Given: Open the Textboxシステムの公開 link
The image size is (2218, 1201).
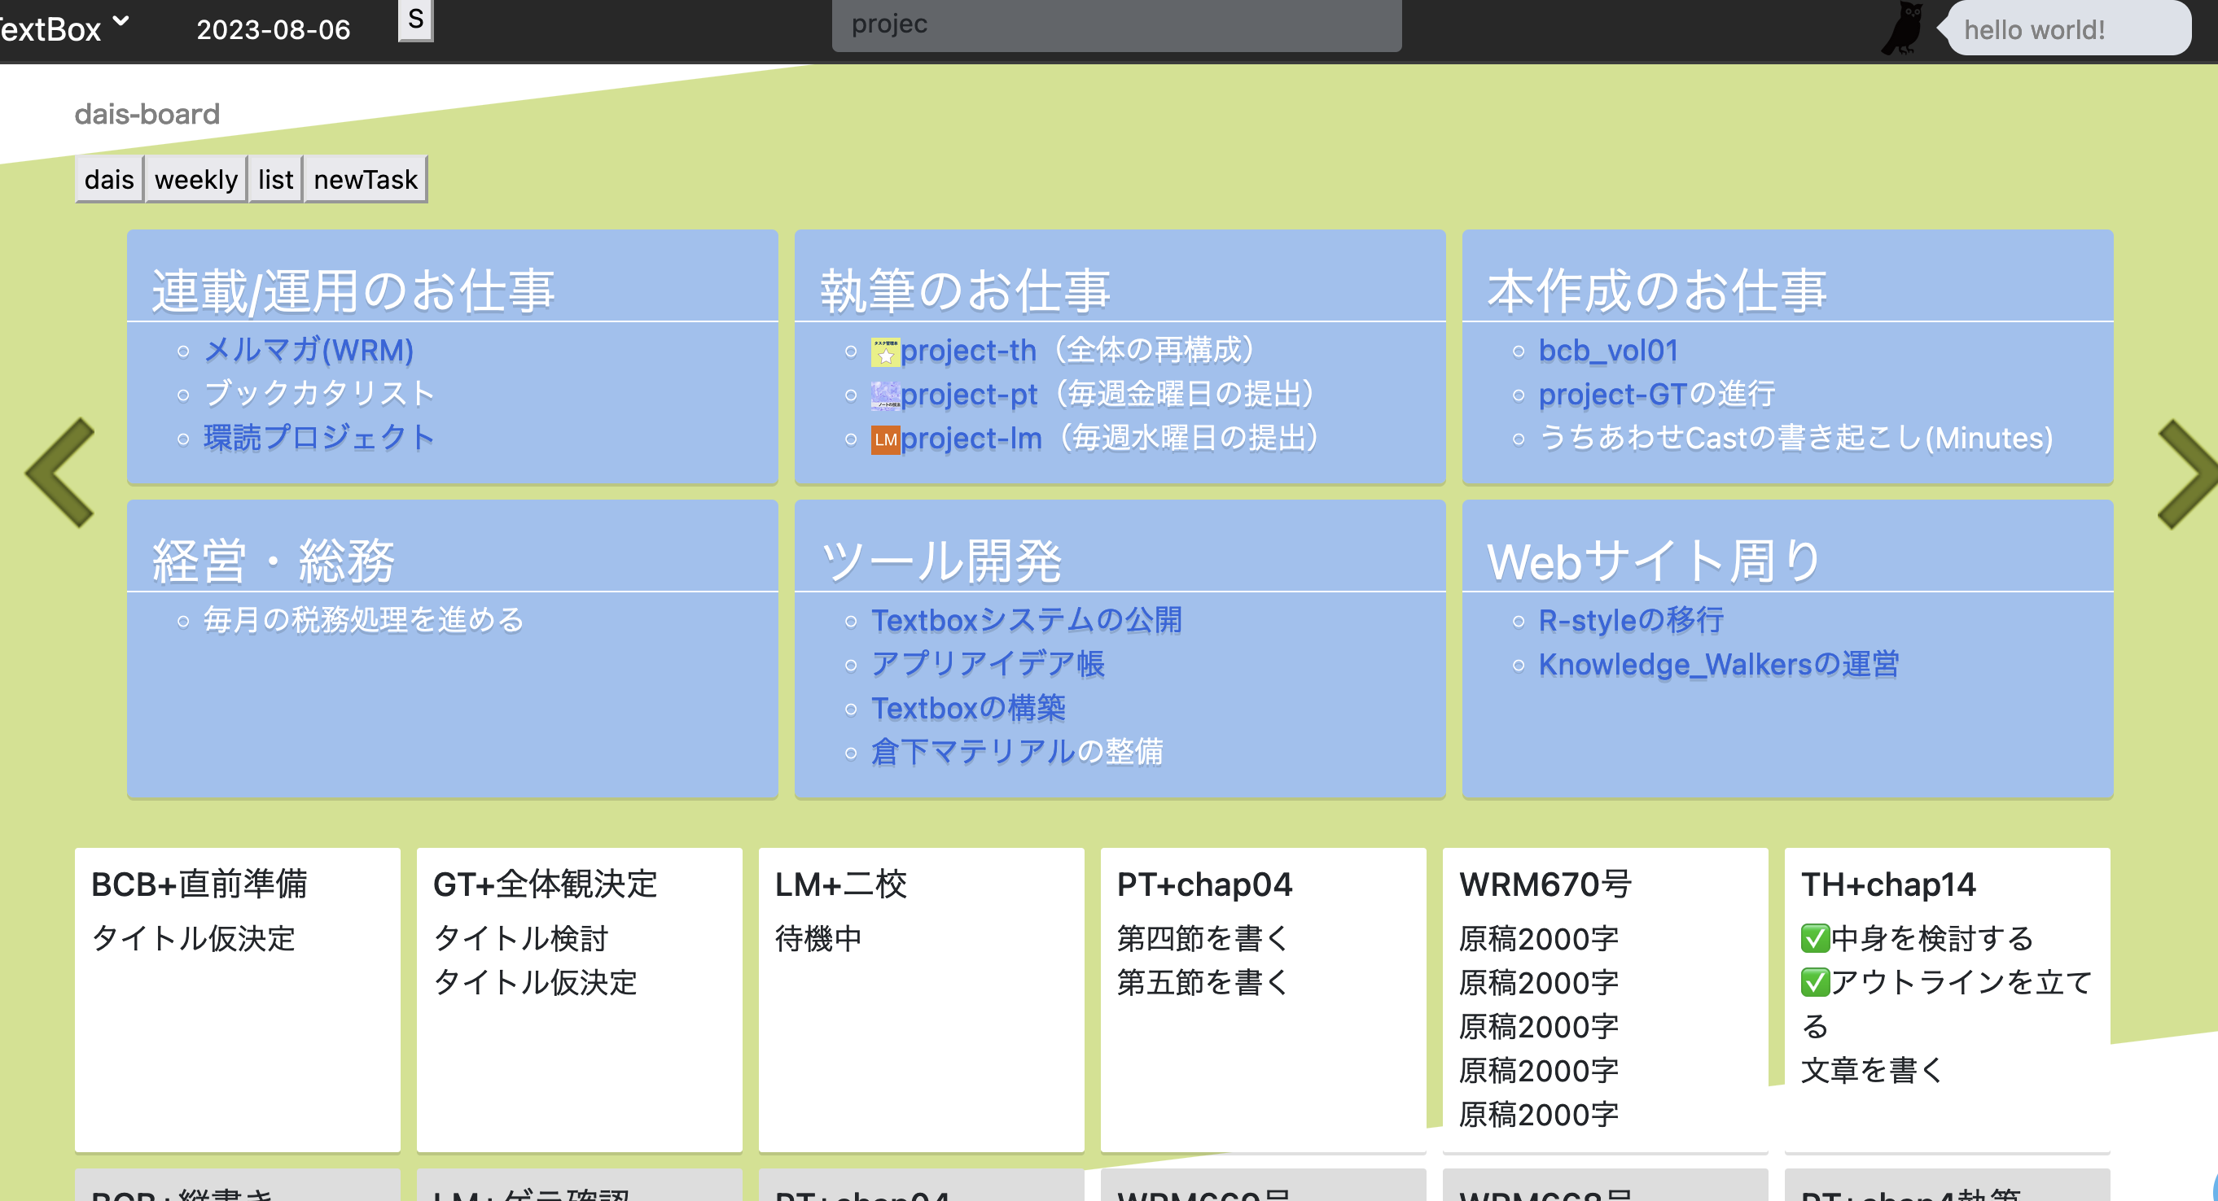Looking at the screenshot, I should click(x=1026, y=620).
